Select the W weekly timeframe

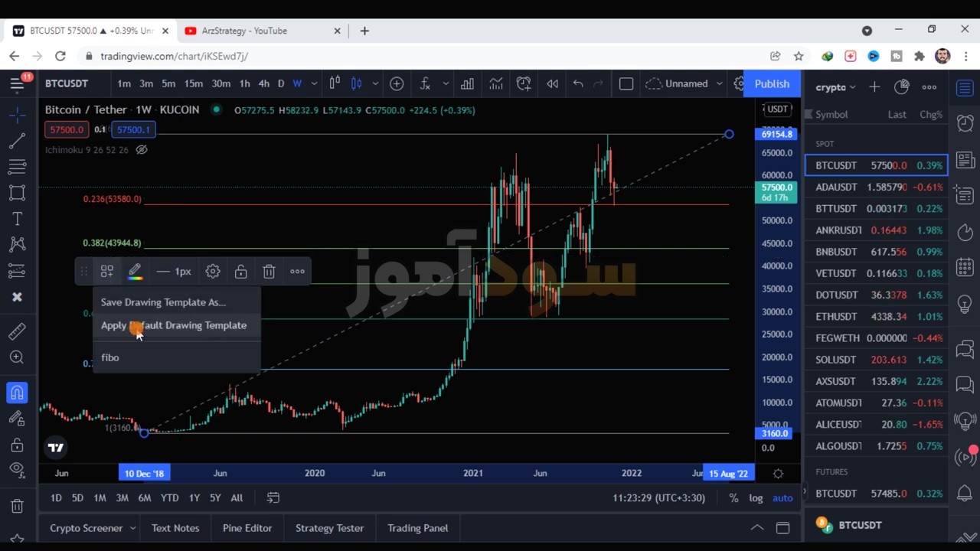point(297,83)
